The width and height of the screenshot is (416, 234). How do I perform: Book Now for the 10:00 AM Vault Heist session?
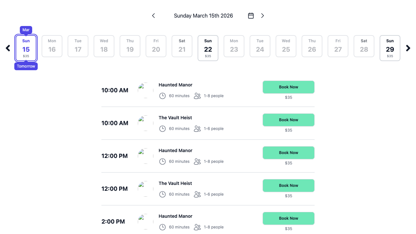coord(288,120)
